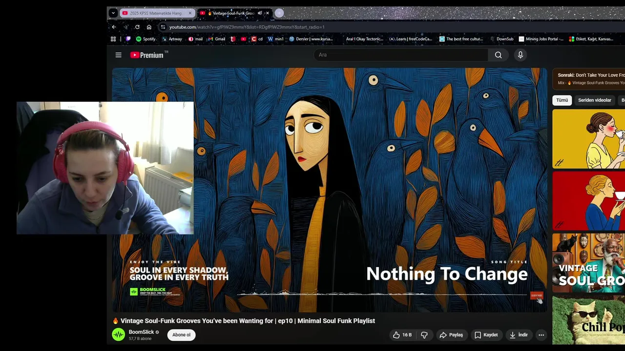Go back in browser history
This screenshot has width=625, height=351.
point(114,27)
